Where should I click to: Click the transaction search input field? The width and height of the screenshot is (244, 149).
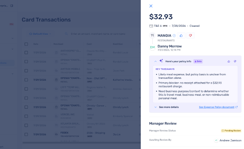tap(100, 34)
